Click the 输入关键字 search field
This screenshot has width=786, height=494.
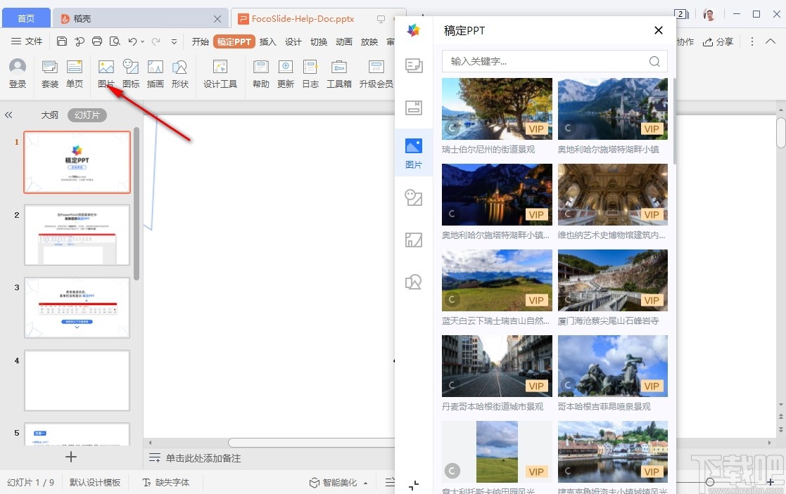pyautogui.click(x=554, y=61)
